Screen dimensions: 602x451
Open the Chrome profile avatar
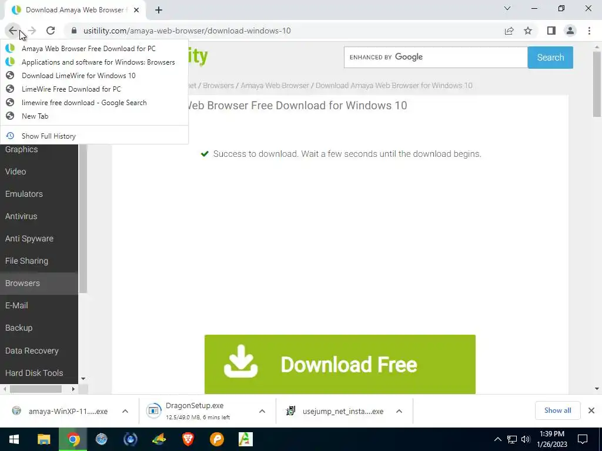click(570, 31)
